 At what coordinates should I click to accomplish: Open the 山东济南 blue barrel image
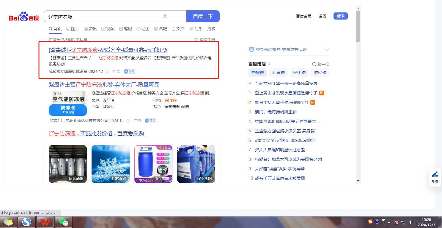[x=153, y=164]
